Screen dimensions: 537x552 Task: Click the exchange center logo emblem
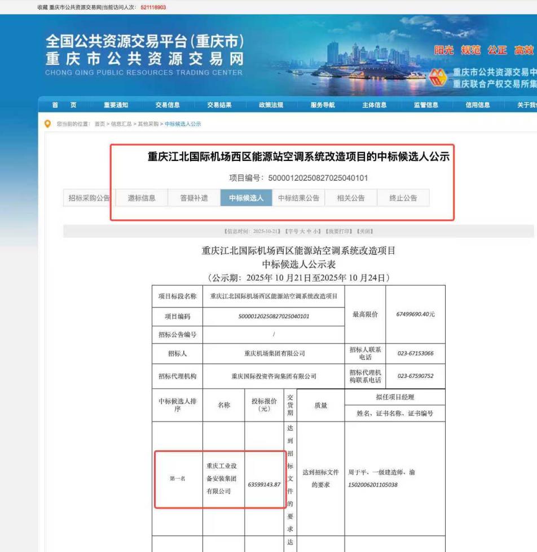click(438, 77)
